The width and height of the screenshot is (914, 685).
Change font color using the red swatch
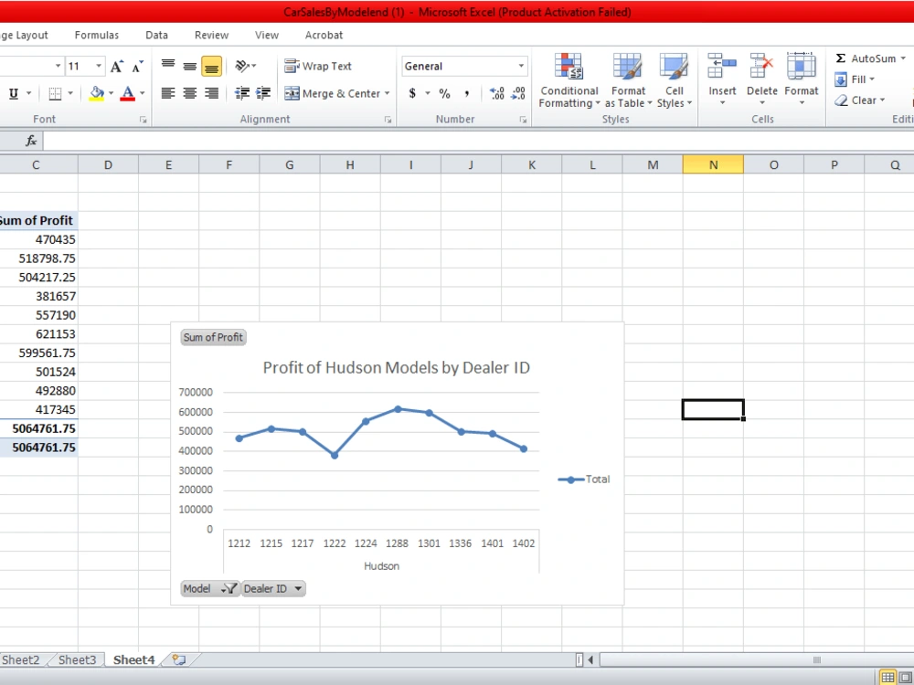tap(129, 93)
